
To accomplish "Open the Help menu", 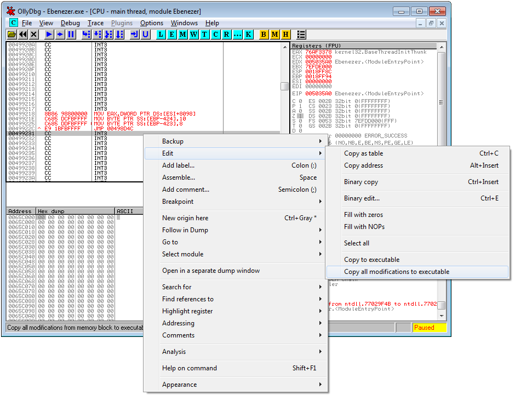I will pos(212,23).
